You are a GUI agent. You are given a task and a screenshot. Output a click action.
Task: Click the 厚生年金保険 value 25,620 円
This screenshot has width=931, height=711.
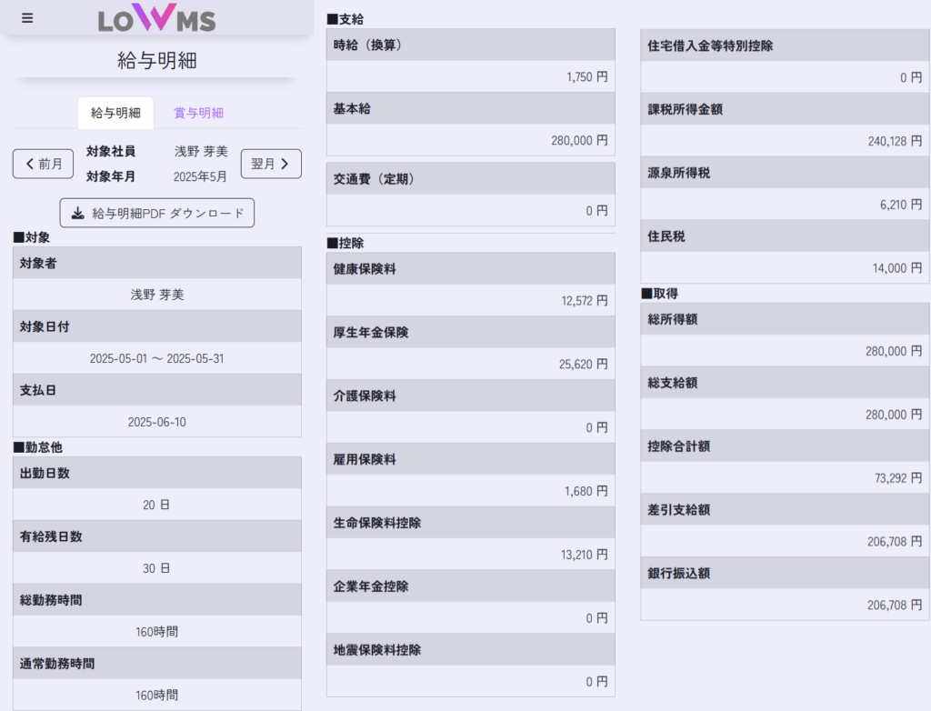coord(583,364)
